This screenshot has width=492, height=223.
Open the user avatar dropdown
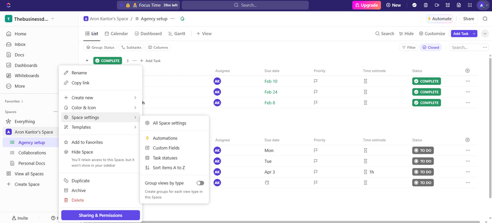[x=483, y=5]
